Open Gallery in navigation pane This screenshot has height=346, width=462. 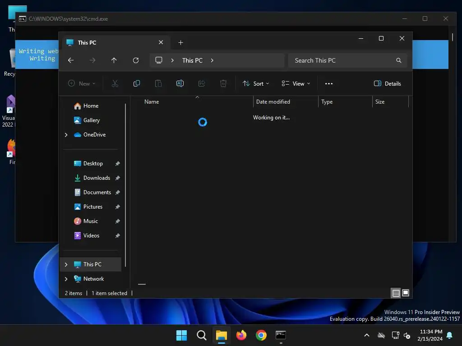[x=92, y=120]
